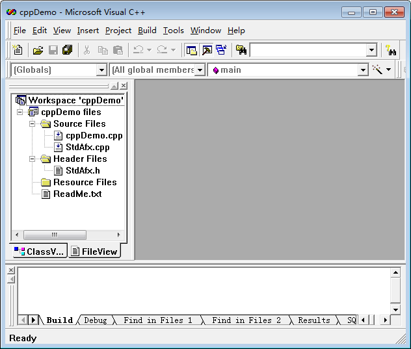Open the WizardBar actions dropdown arrow
This screenshot has height=349, width=411.
(x=388, y=70)
